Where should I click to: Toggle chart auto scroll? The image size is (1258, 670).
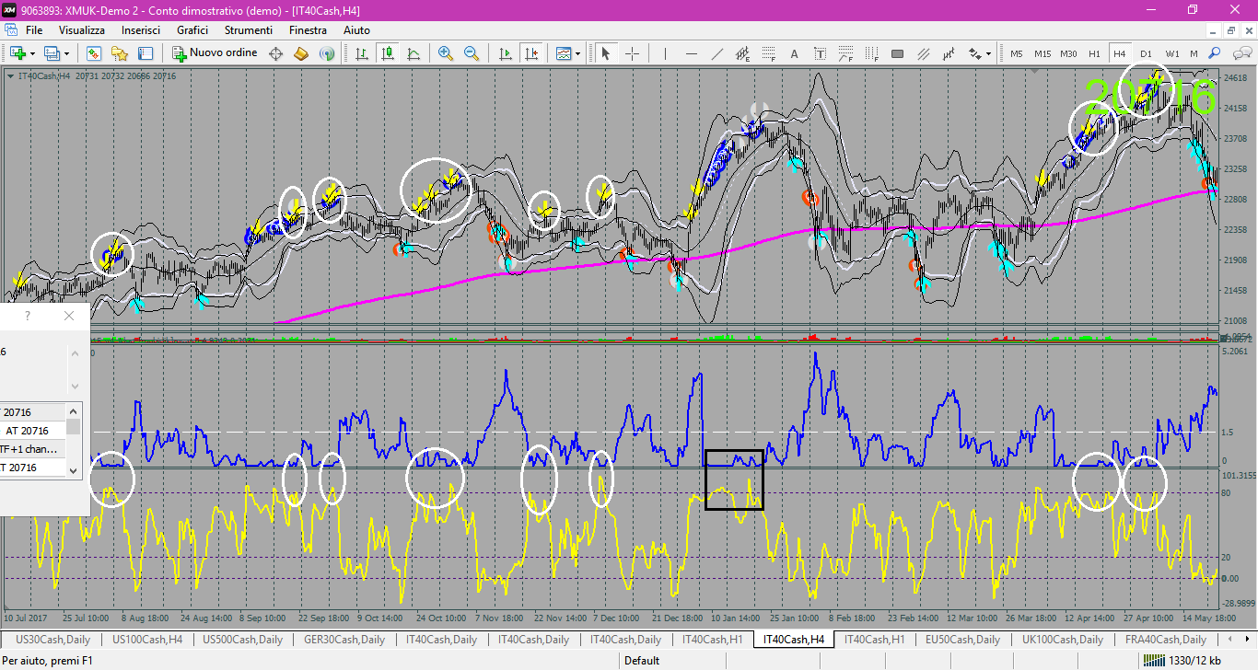pyautogui.click(x=505, y=53)
